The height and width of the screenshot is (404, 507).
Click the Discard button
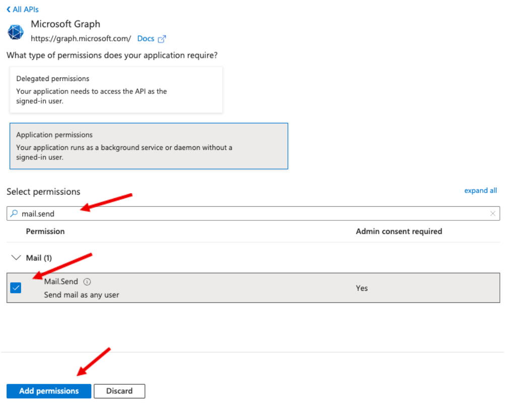[x=119, y=391]
